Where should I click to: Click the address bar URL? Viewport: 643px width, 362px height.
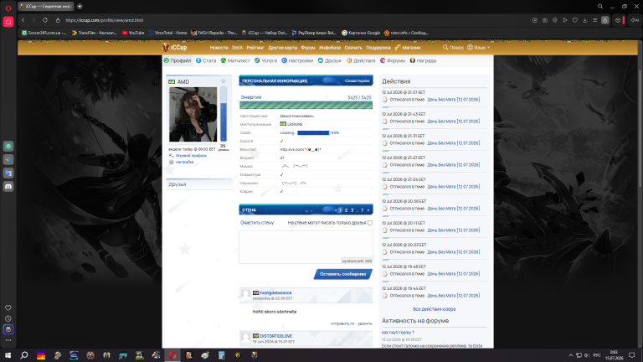point(104,20)
